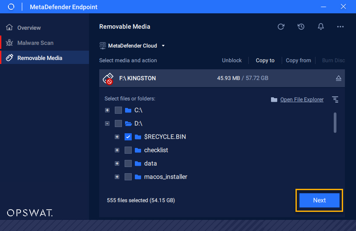Open notifications bell icon
The width and height of the screenshot is (356, 231).
click(x=320, y=27)
